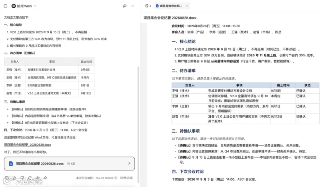This screenshot has height=187, width=324.
Task: Click chat line 四、下次会议: 2026 年 9 月 3 日
Action: [x=45, y=130]
